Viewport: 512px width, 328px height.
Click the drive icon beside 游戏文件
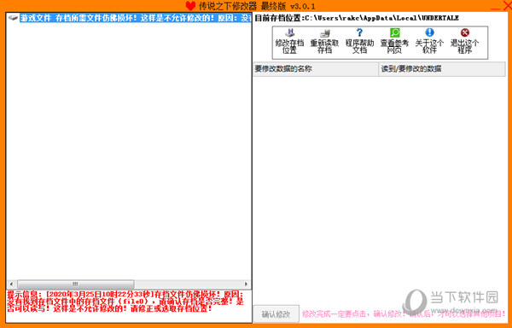point(14,18)
